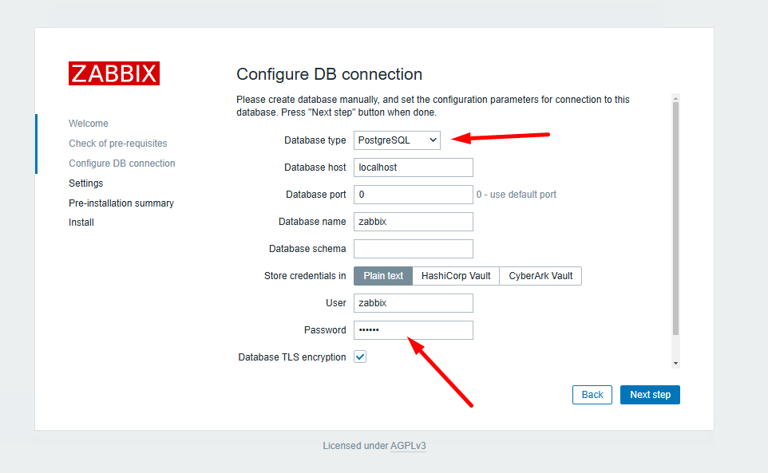This screenshot has height=473, width=768.
Task: Select the Welcome step in sidebar
Action: pyautogui.click(x=88, y=124)
